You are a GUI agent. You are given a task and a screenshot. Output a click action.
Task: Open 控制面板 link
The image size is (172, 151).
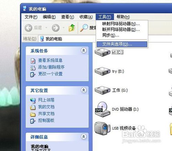click(x=46, y=120)
